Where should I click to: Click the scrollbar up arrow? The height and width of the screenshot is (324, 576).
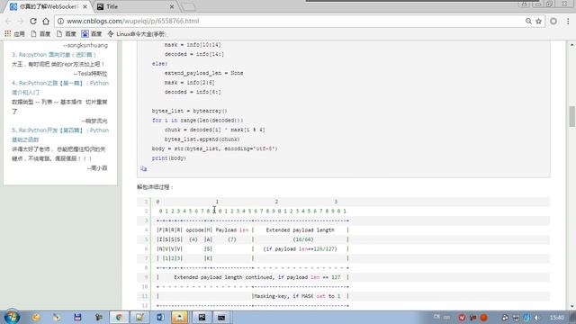coord(571,45)
